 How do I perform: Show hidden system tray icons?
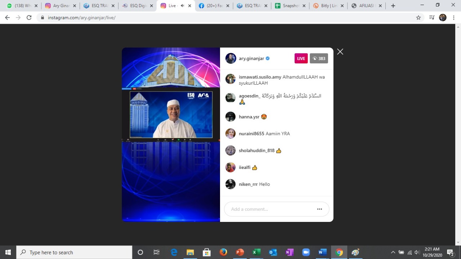pyautogui.click(x=393, y=252)
